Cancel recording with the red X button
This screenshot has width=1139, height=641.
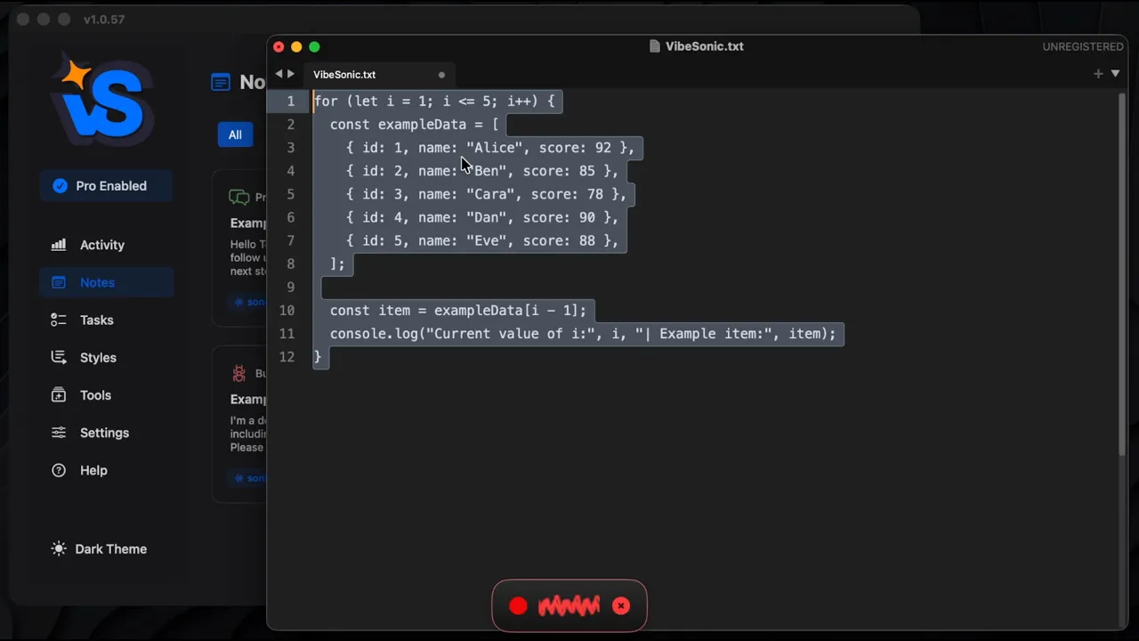tap(621, 606)
